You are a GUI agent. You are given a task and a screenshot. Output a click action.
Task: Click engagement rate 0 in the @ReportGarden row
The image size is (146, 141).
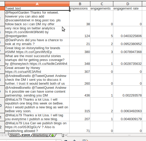[x=127, y=18]
